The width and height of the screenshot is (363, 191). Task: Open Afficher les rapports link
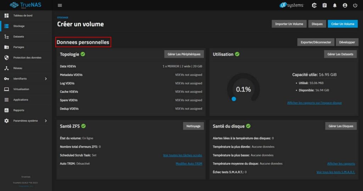pyautogui.click(x=341, y=163)
